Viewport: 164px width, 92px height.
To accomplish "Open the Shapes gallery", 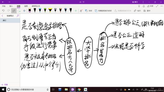I will point(89,11).
